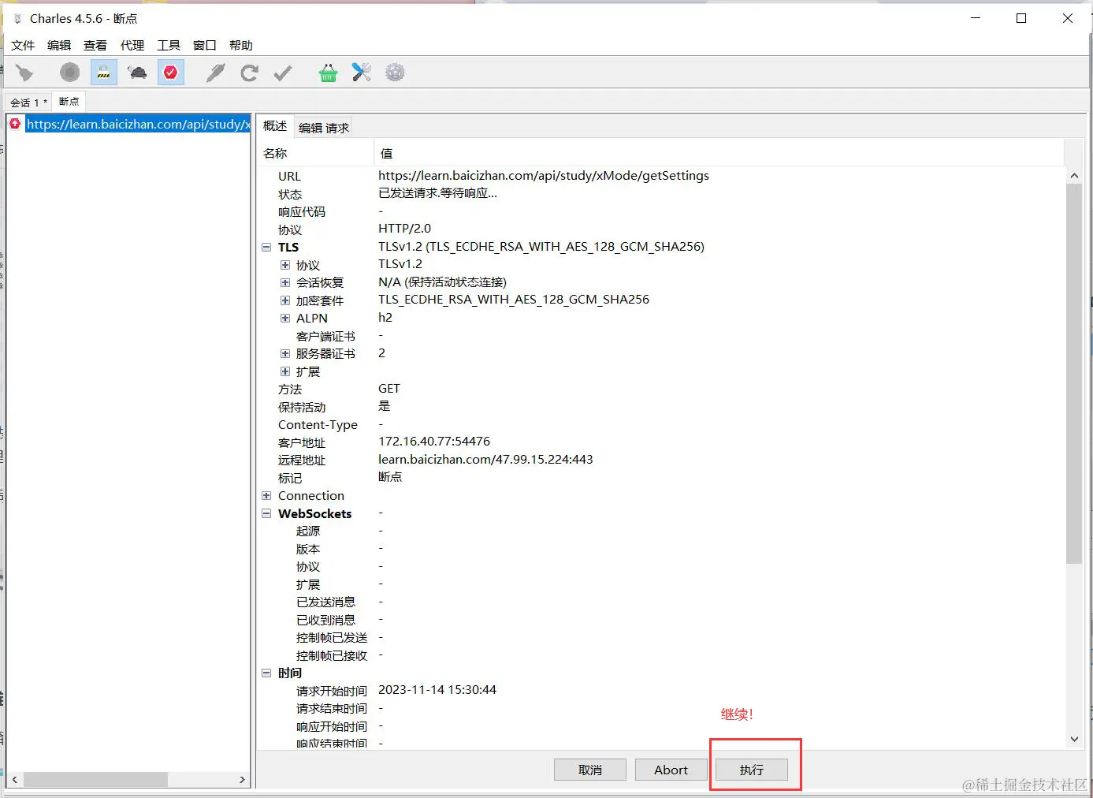The width and height of the screenshot is (1093, 798).
Task: Open the 工具 menu
Action: coord(169,45)
